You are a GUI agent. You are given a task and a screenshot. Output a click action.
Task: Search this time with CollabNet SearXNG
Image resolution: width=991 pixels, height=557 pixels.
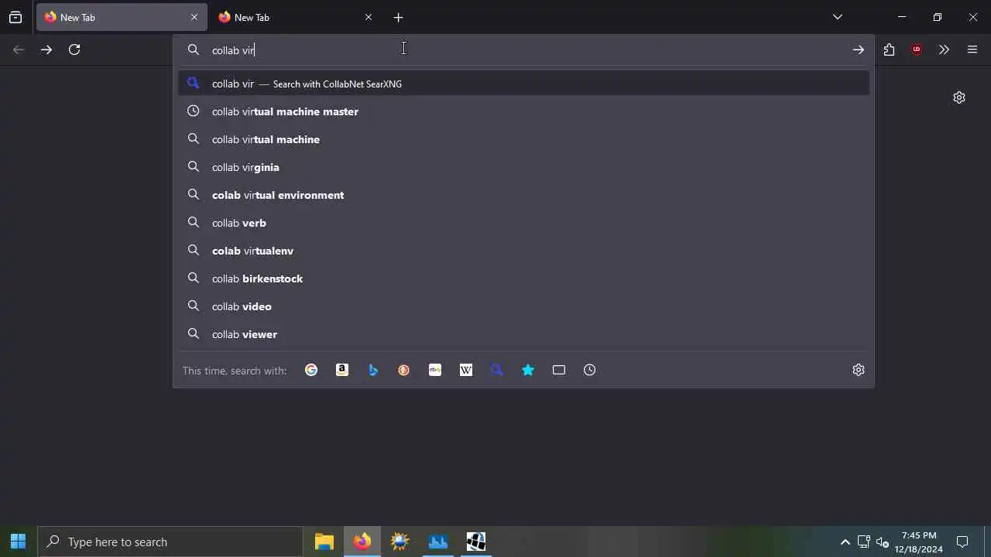(497, 371)
